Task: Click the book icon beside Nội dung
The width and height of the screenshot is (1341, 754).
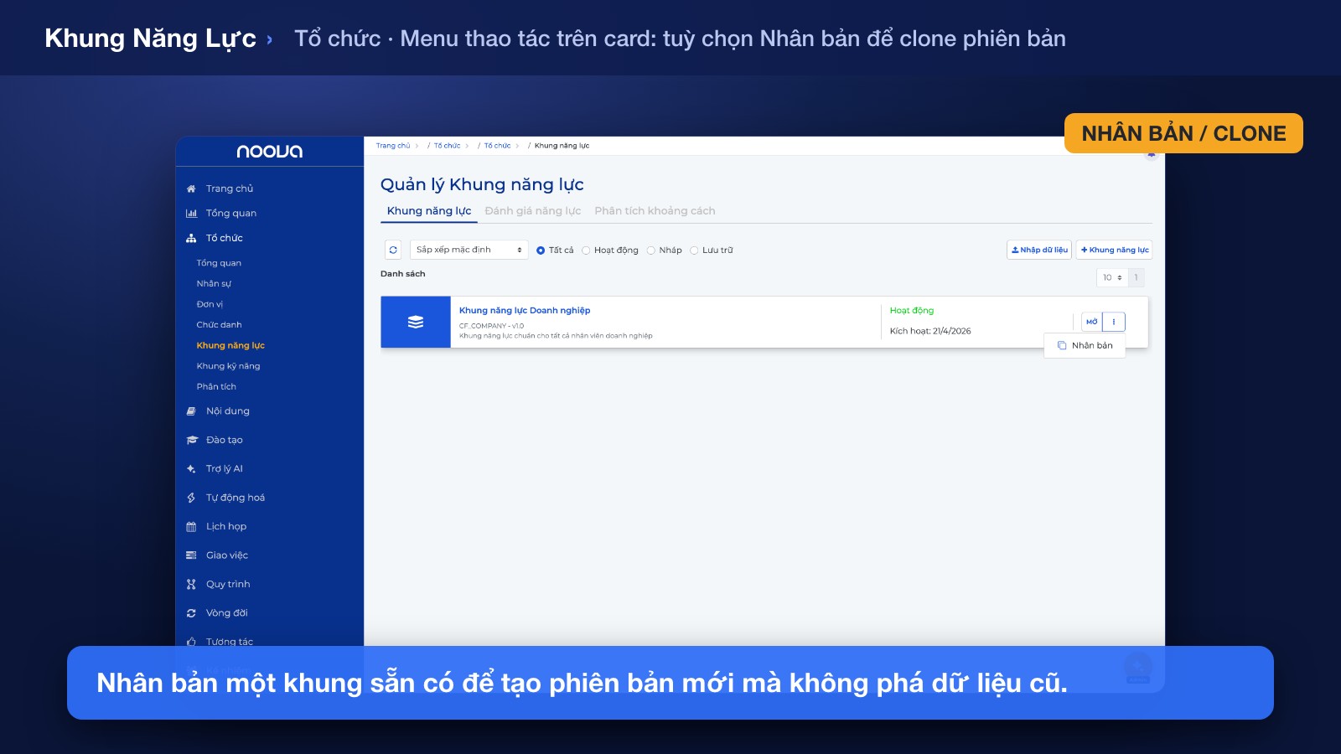Action: click(191, 411)
